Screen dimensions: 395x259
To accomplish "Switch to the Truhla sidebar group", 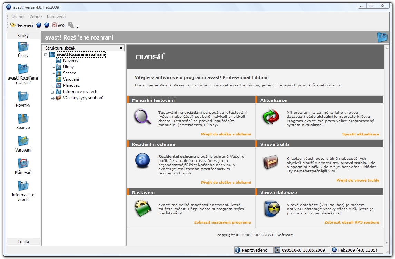I will pyautogui.click(x=23, y=241).
